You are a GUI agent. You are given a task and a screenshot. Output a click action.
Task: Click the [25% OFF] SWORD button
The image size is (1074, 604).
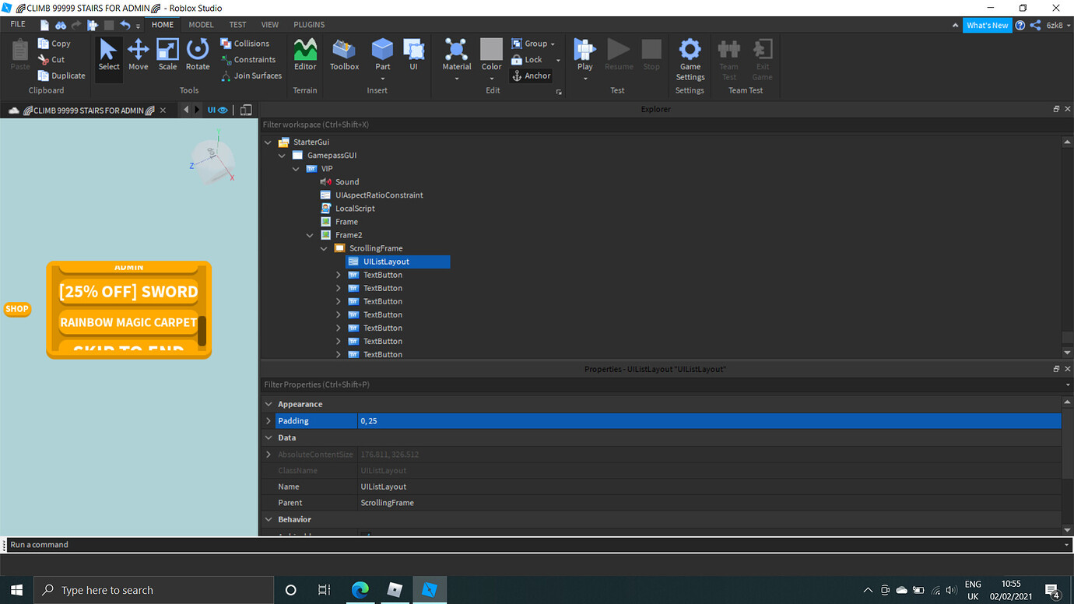128,292
